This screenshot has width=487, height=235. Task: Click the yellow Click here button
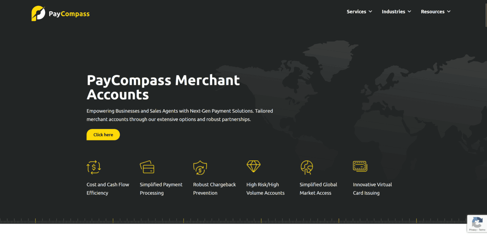point(103,134)
